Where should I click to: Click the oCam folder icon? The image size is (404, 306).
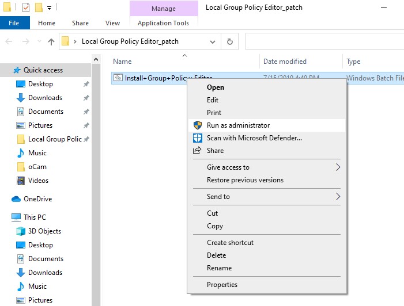(x=21, y=167)
